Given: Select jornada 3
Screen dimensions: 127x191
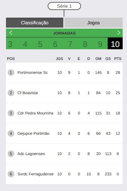Looking at the screenshot, I should coord(10,44).
